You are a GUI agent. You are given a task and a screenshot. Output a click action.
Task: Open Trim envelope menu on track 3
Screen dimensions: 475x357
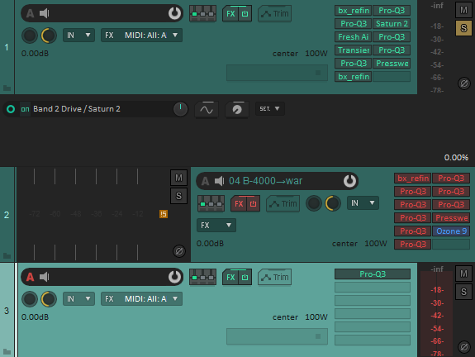275,278
